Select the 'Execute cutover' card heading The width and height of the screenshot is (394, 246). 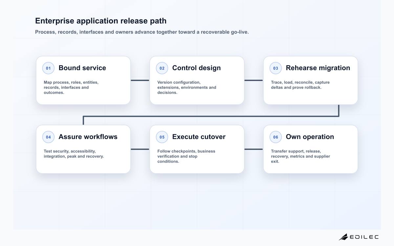coord(199,137)
